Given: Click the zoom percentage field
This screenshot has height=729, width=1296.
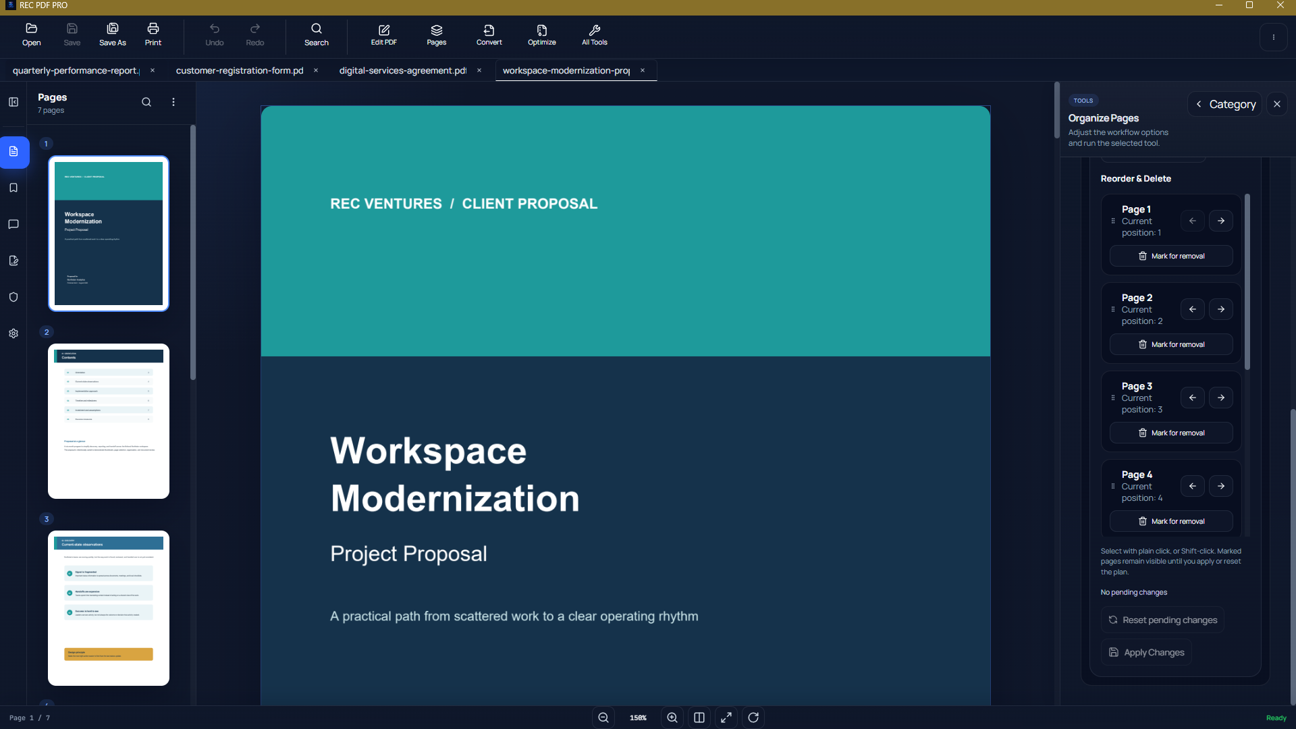Looking at the screenshot, I should [638, 718].
